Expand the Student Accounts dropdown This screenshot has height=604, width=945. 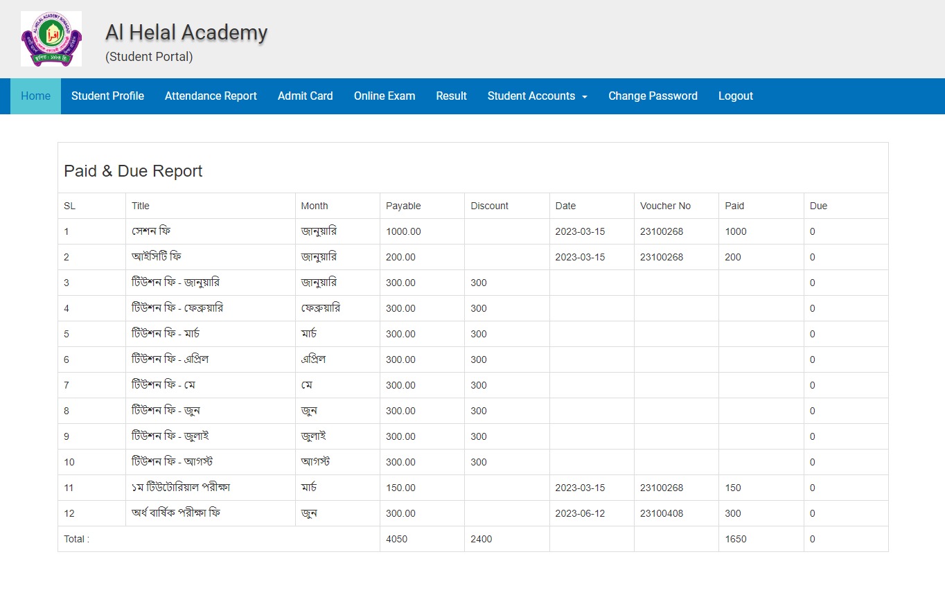point(537,96)
